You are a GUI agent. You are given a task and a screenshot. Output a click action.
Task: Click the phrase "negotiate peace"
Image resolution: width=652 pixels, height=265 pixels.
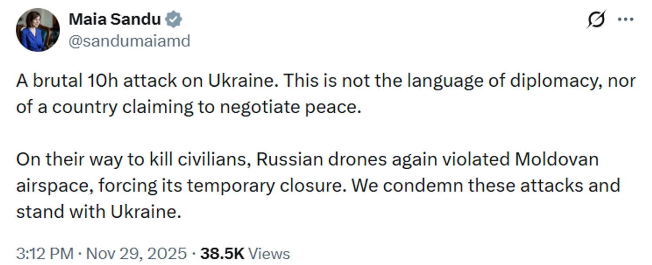coord(290,107)
